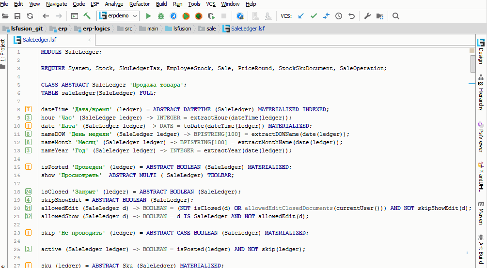This screenshot has height=268, width=487.
Task: Open the VCS menu
Action: (211, 4)
